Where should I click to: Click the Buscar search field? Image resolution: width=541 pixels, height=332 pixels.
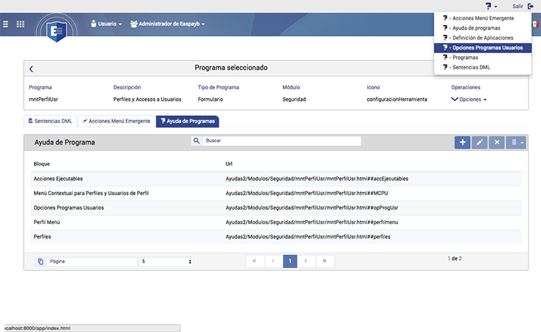click(281, 141)
